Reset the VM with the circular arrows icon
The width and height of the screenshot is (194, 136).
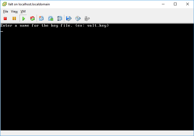click(32, 19)
